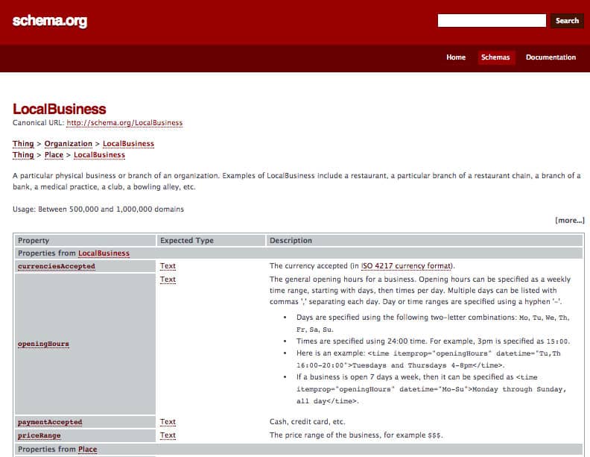Click the Description column header
Screen dimensions: 590x457
[x=425, y=240]
